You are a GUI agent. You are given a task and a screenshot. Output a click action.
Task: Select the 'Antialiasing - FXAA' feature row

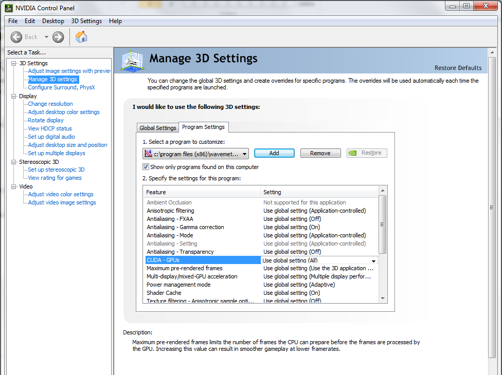click(262, 219)
